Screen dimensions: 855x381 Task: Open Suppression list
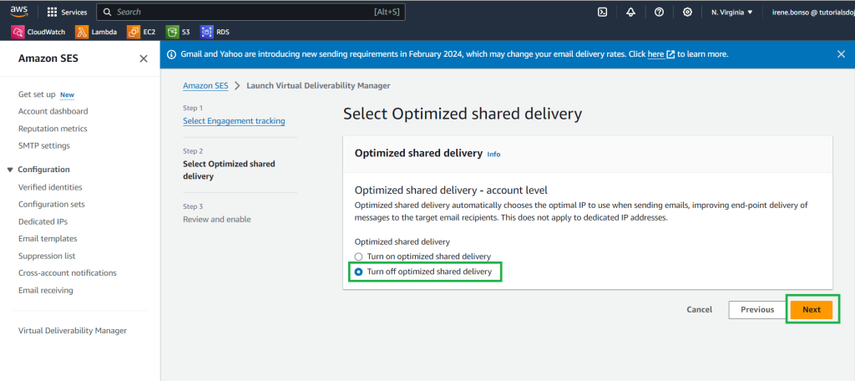pos(47,256)
